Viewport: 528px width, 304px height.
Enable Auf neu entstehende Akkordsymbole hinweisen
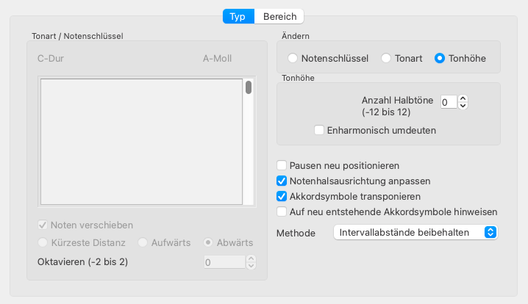point(282,211)
